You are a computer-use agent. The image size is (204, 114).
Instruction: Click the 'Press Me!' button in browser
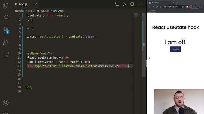tap(175, 49)
